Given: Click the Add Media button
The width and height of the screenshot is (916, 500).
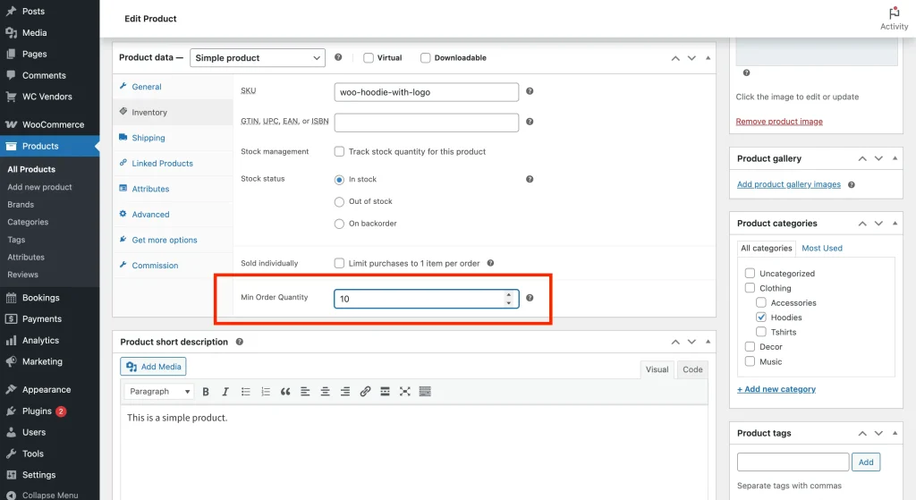Looking at the screenshot, I should [x=153, y=367].
